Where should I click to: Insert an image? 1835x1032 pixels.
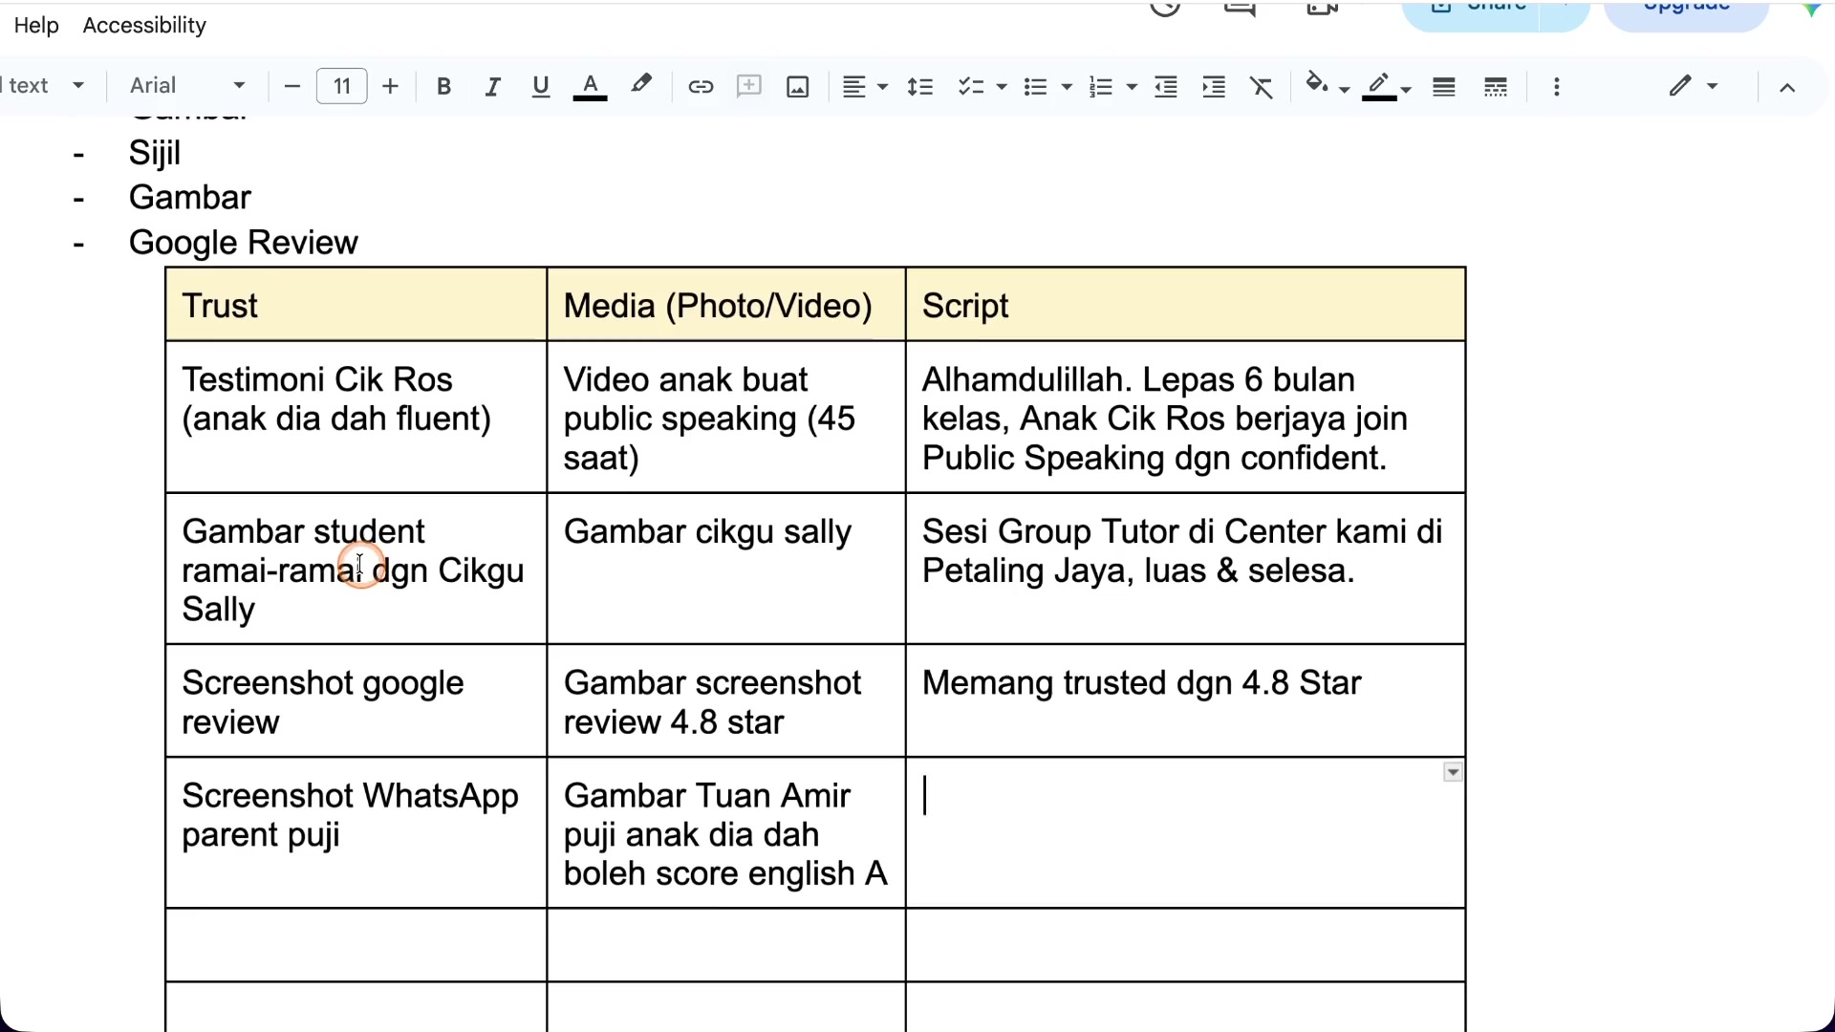798,87
